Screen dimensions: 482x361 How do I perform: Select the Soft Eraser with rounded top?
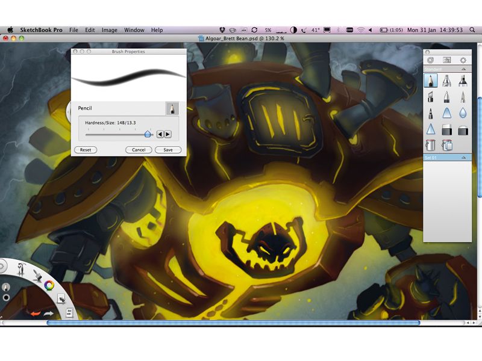(x=463, y=129)
